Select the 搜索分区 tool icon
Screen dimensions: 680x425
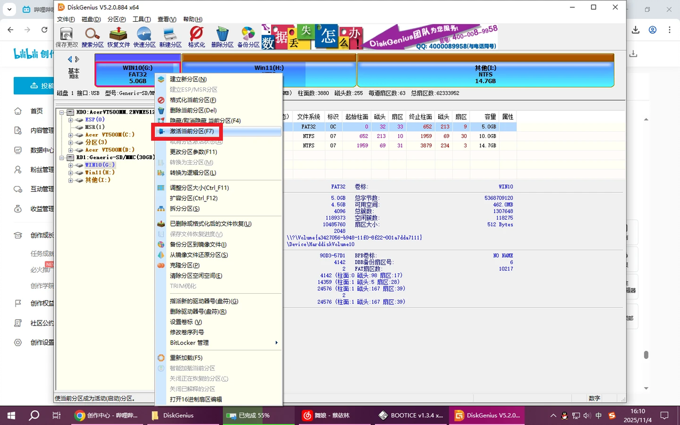pos(92,37)
